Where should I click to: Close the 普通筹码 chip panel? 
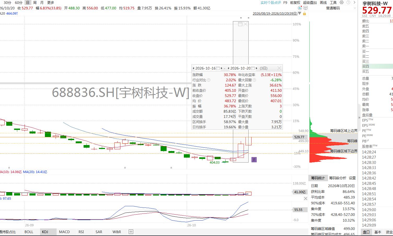point(355,8)
